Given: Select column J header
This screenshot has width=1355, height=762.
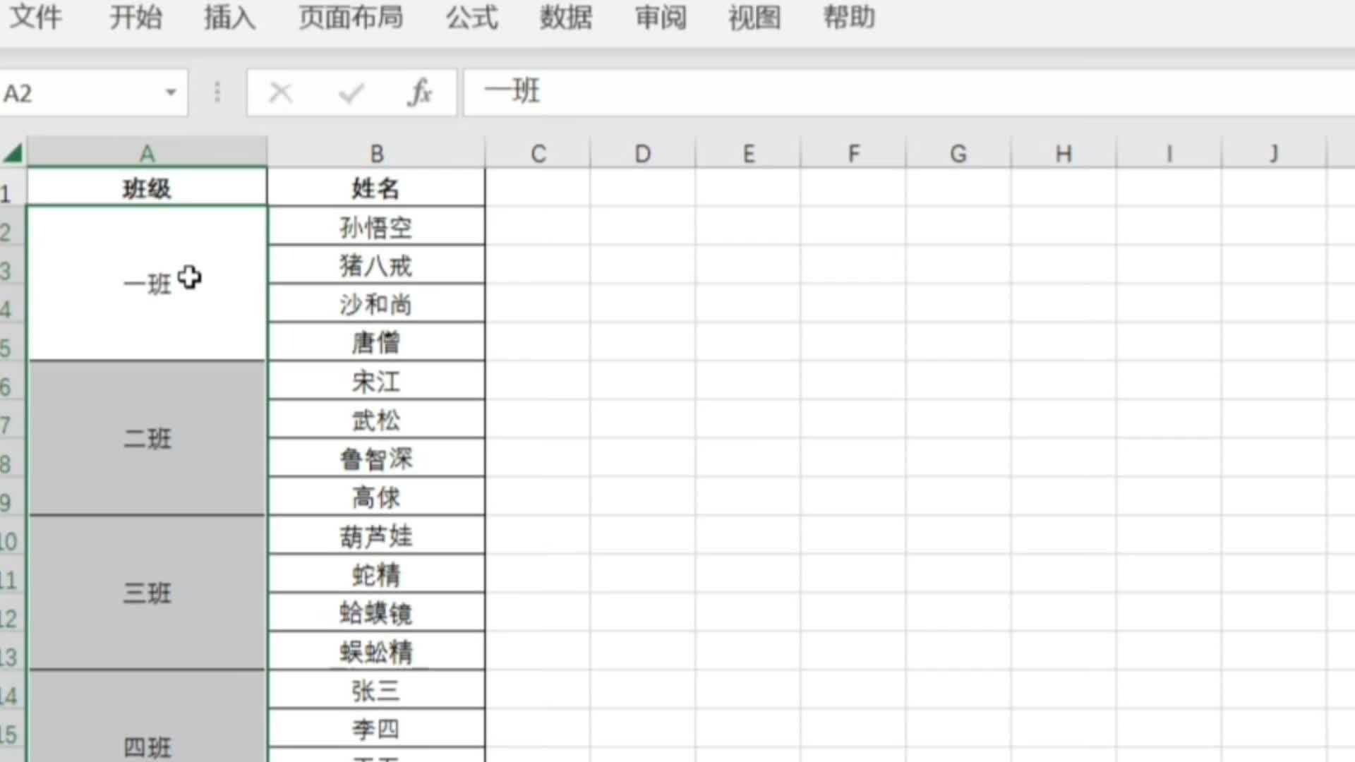Looking at the screenshot, I should tap(1274, 153).
